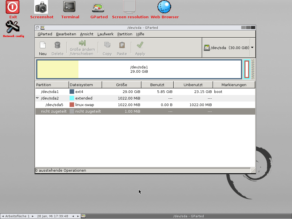Click the Paste partition toolbar icon
This screenshot has height=219, width=292.
pyautogui.click(x=122, y=45)
